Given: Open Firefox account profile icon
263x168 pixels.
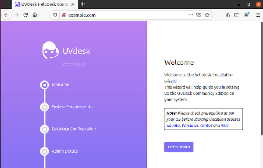Looking at the screenshot, I should tap(246, 15).
